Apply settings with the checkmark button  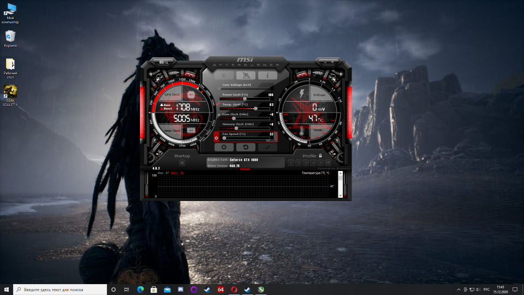267,147
